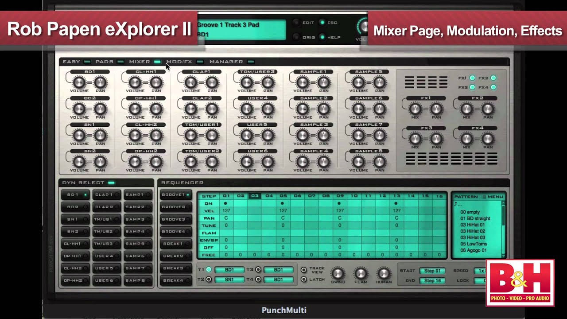The image size is (567, 319).
Task: Choose pattern '00 empty'
Action: [x=470, y=212]
